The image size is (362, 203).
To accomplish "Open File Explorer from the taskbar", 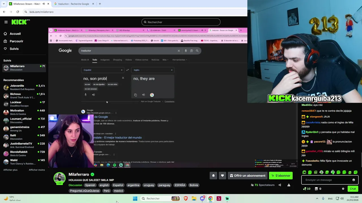I will (194, 198).
